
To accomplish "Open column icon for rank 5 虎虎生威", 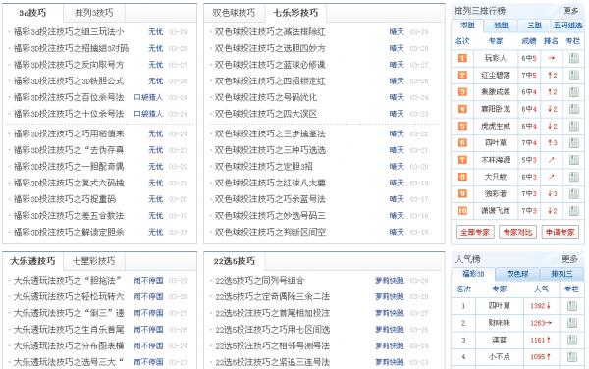I will [x=573, y=126].
